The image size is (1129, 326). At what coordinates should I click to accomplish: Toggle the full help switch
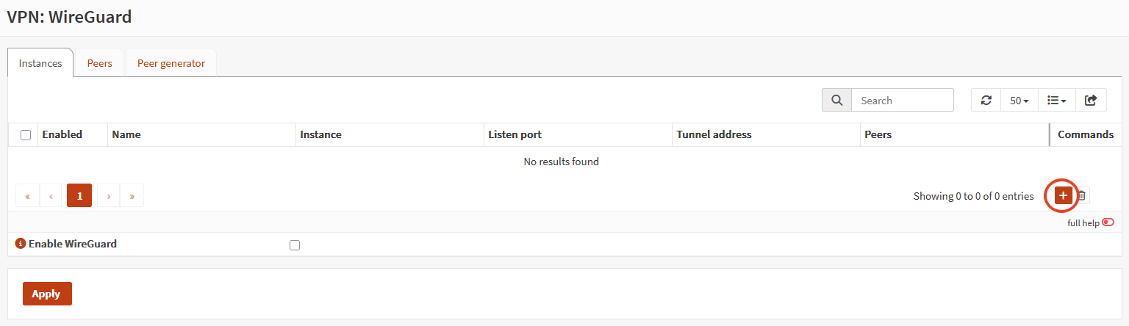(x=1108, y=222)
